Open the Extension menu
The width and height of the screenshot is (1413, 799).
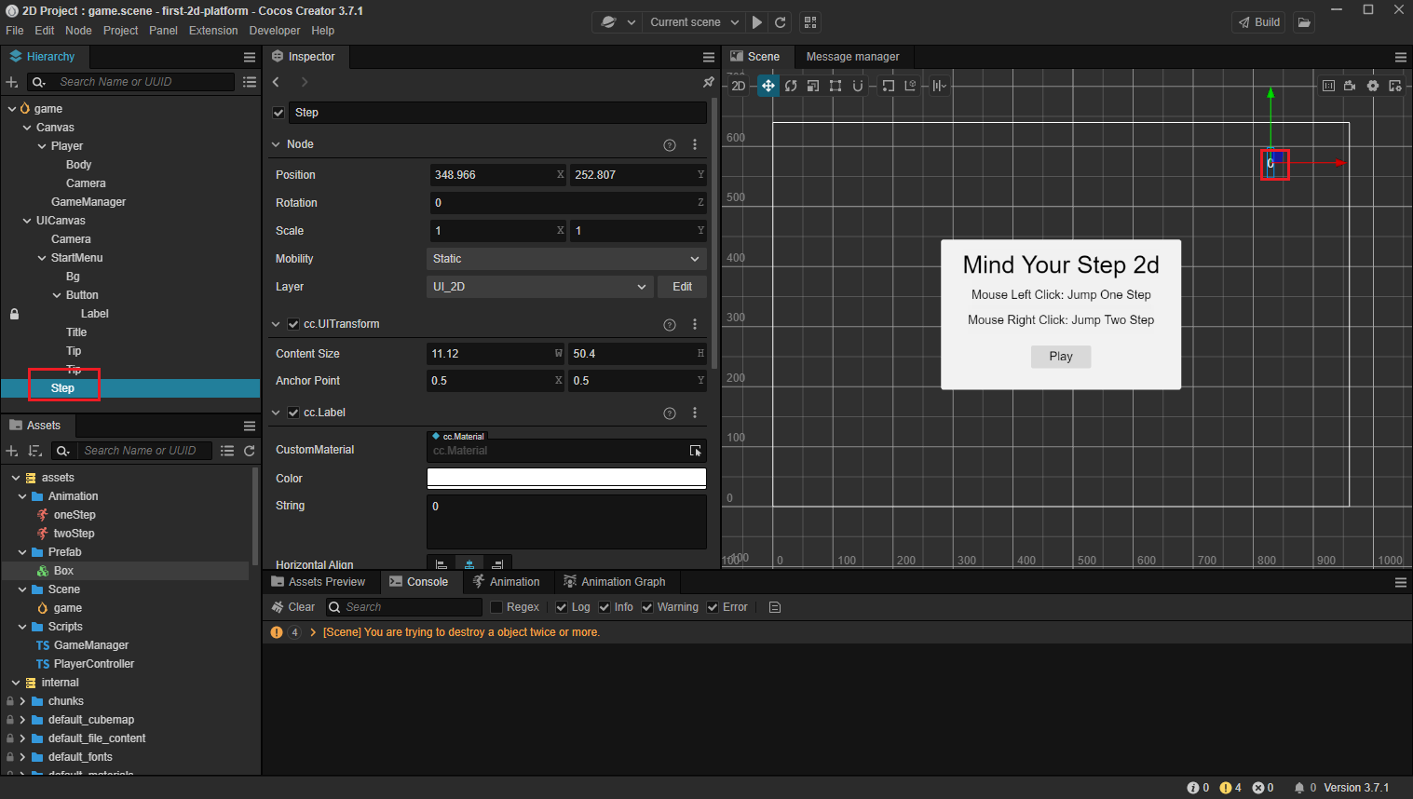[x=213, y=31]
